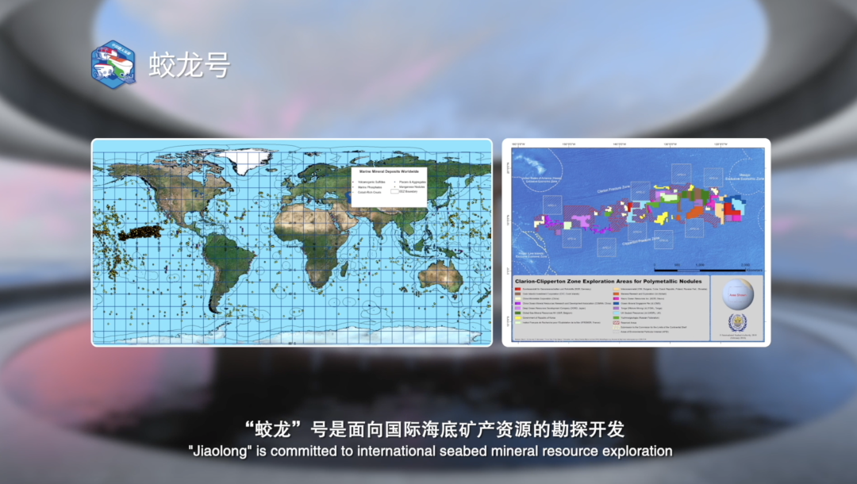Viewport: 857px width, 484px height.
Task: Click Greenland on the world map
Action: click(246, 160)
